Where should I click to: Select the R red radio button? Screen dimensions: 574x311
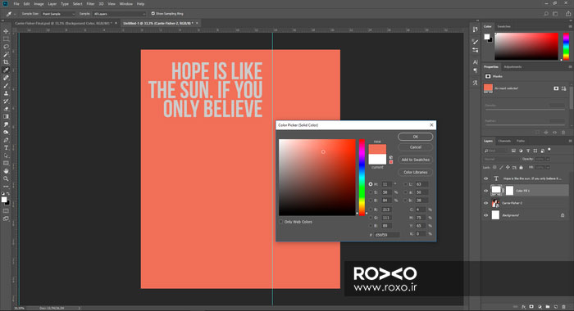click(371, 210)
